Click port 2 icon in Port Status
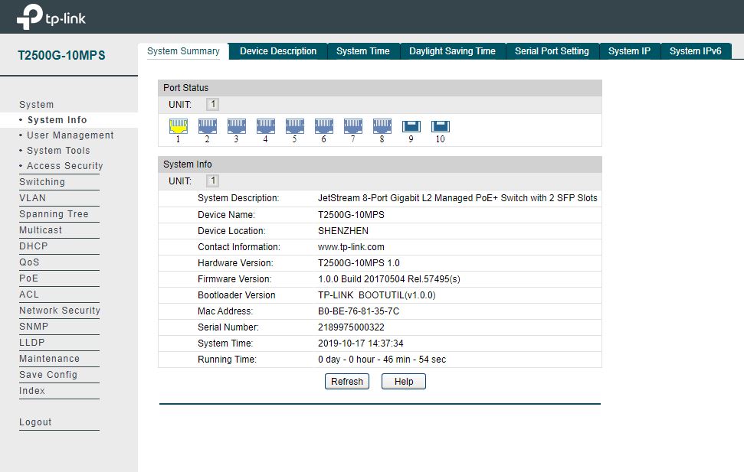Viewport: 744px width, 472px height. pos(208,126)
